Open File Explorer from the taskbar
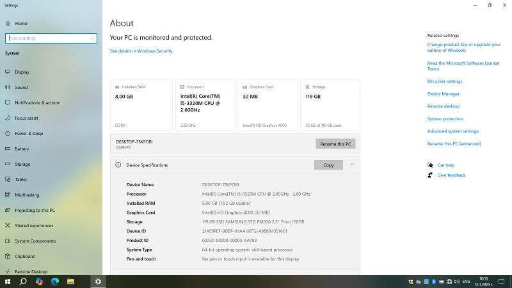Screen dimensions: 512x288 point(70,282)
